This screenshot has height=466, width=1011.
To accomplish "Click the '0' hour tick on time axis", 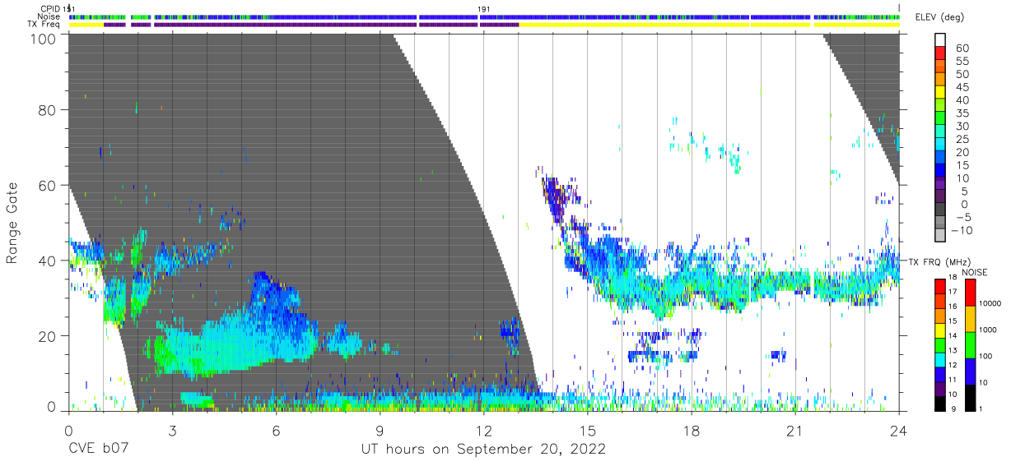I will pos(68,431).
